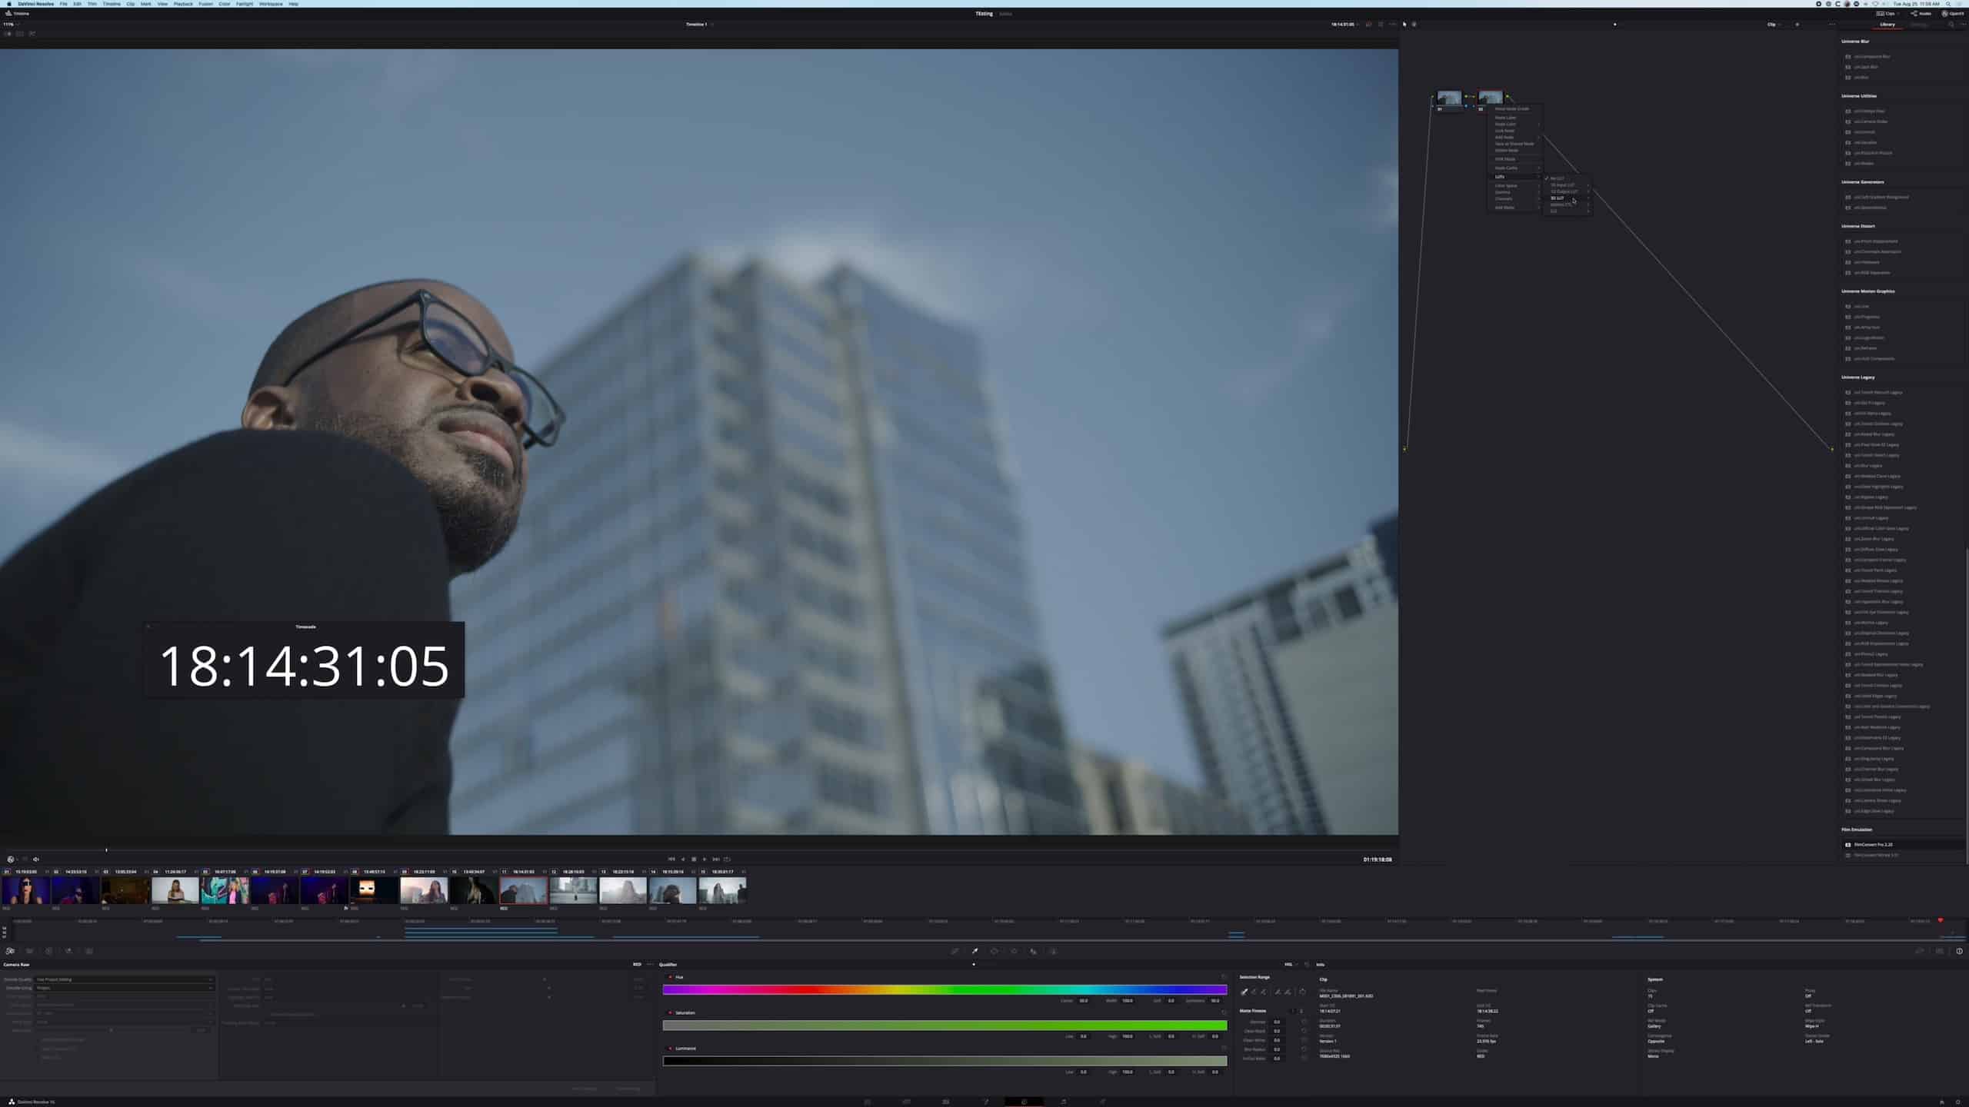The image size is (1969, 1107).
Task: Click the red timeline marker
Action: 1941,920
